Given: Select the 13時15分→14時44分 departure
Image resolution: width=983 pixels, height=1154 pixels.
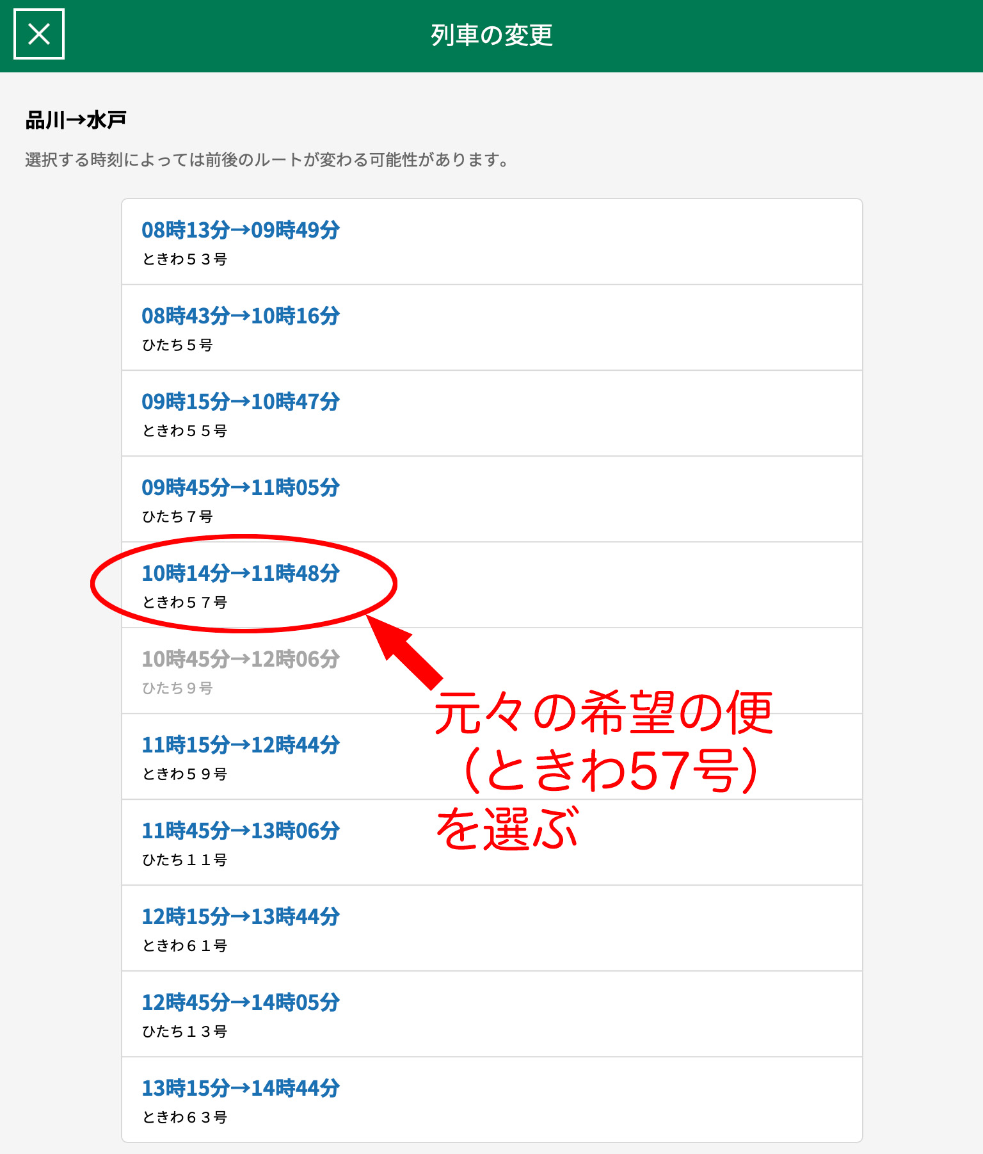Looking at the screenshot, I should point(240,1088).
